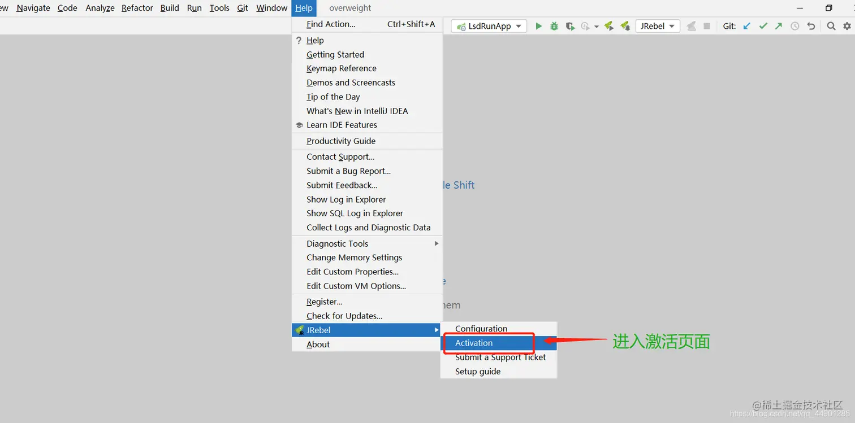Click the Profiler run icon
This screenshot has height=423, width=855.
click(x=586, y=26)
